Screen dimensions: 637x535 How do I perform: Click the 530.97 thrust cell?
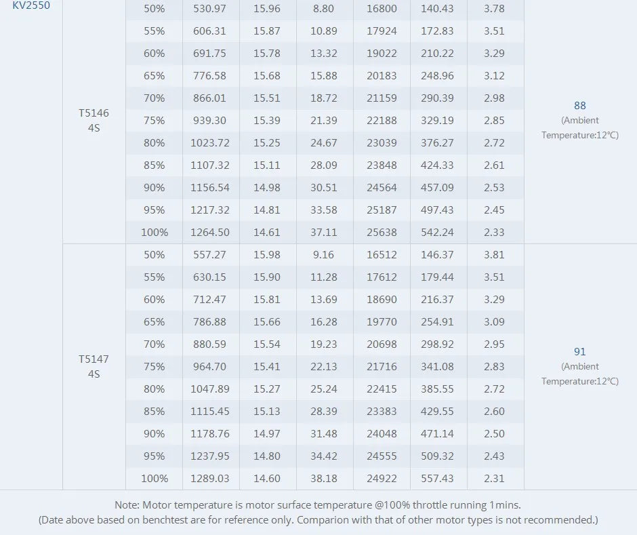209,9
